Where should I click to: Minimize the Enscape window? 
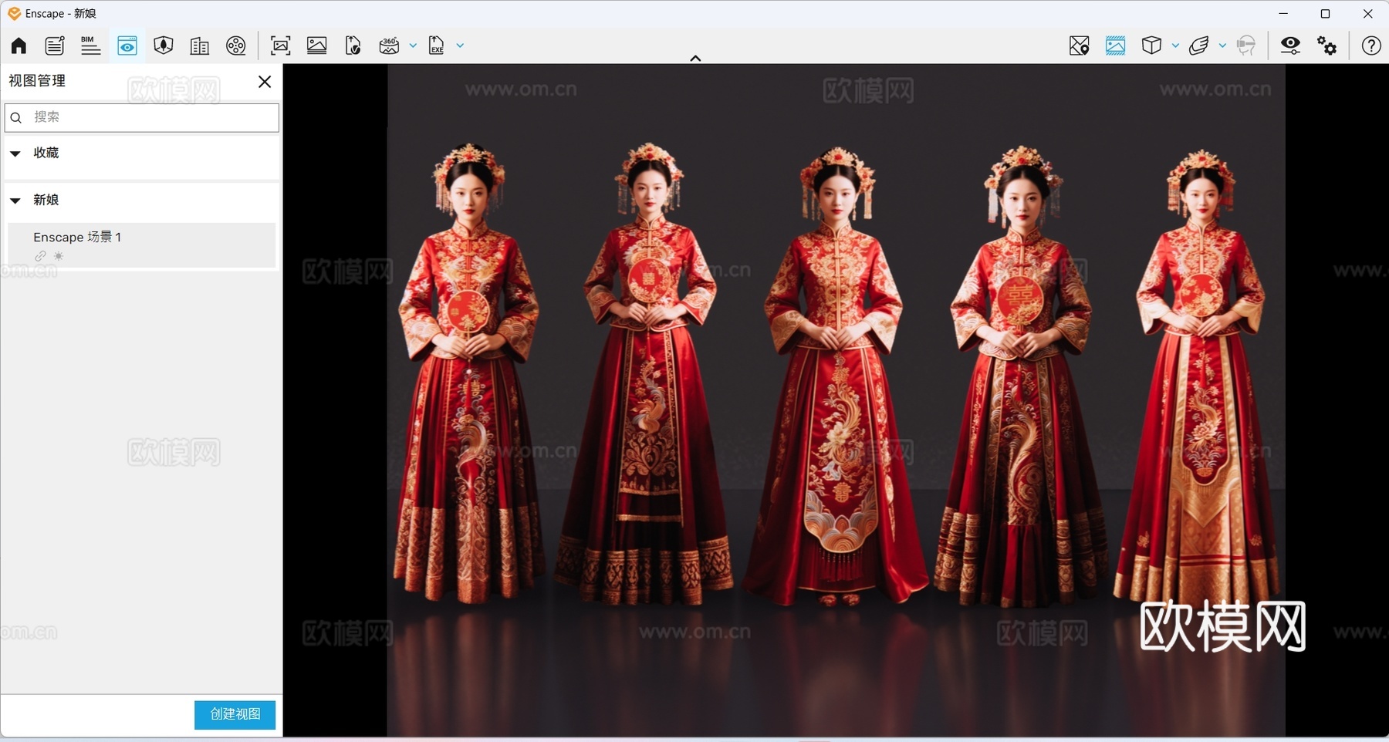click(1283, 14)
